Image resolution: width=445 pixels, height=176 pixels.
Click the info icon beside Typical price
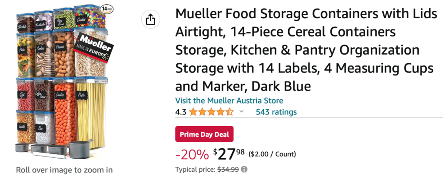(x=244, y=169)
